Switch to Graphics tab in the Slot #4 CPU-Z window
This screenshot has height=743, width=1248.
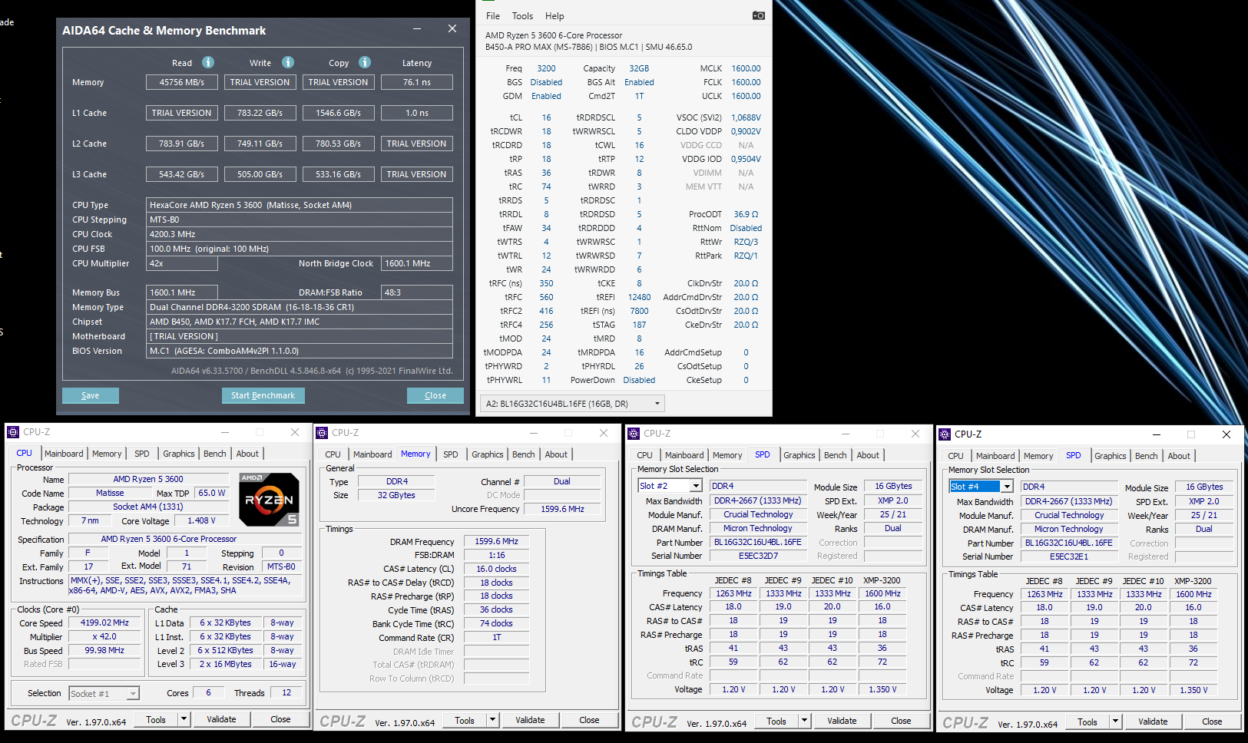click(1111, 456)
